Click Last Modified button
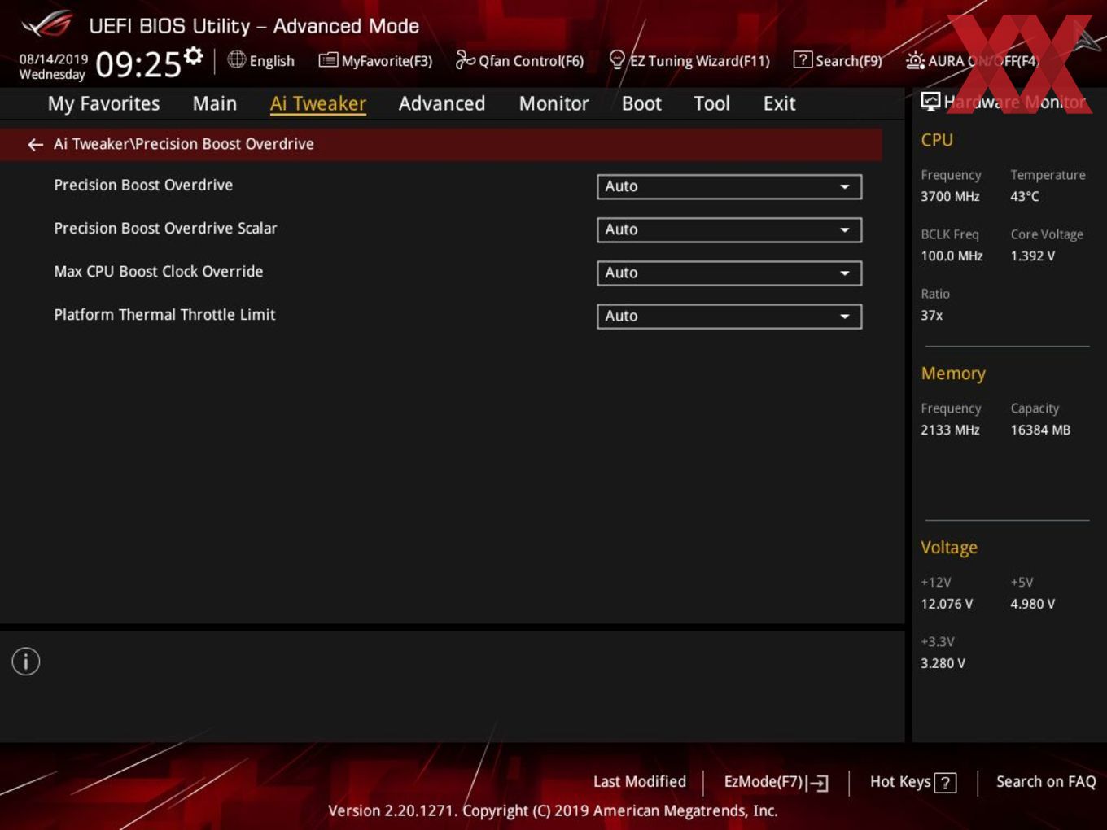1107x830 pixels. (x=640, y=782)
